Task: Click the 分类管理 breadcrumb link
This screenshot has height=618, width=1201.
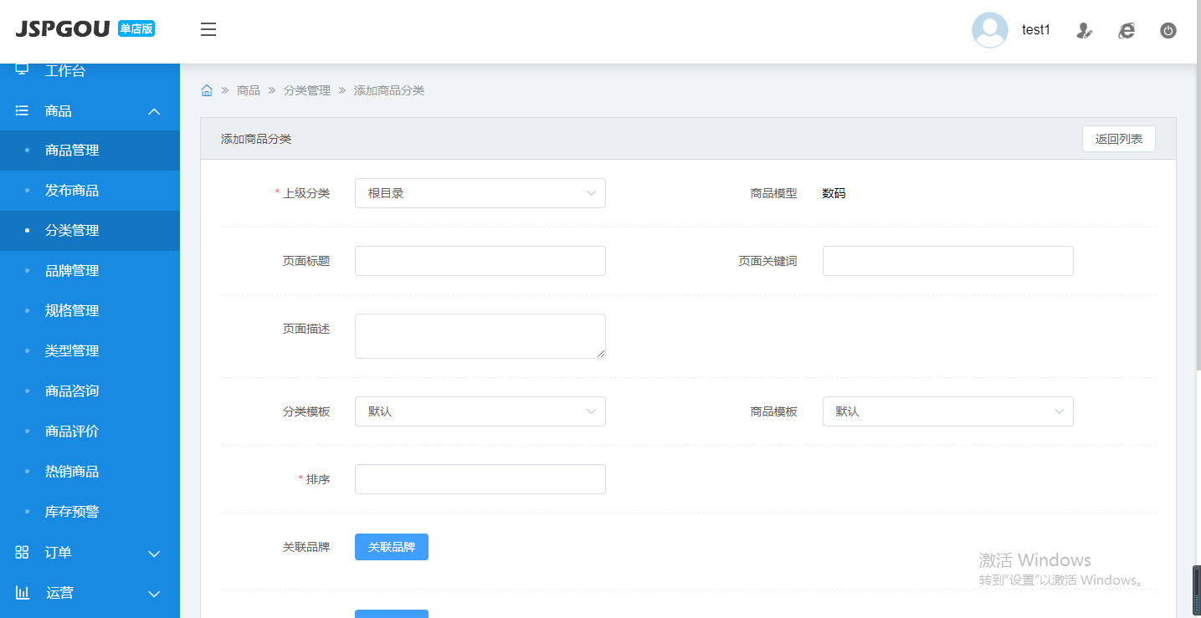Action: pyautogui.click(x=307, y=90)
